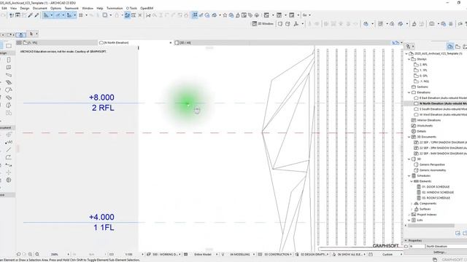Toggle Snap Guides in the toolbar

[x=58, y=15]
